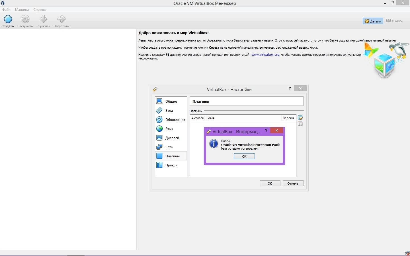The width and height of the screenshot is (410, 256).
Task: Select the Ввод settings category
Action: pyautogui.click(x=171, y=111)
